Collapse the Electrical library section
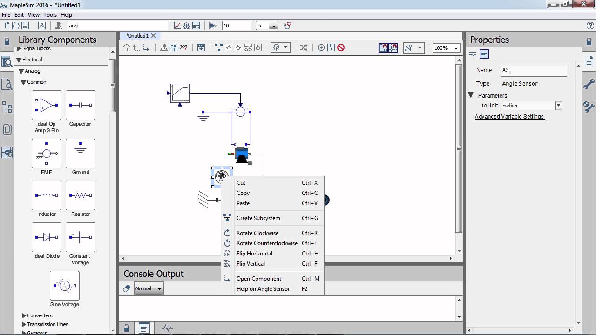 [x=19, y=60]
